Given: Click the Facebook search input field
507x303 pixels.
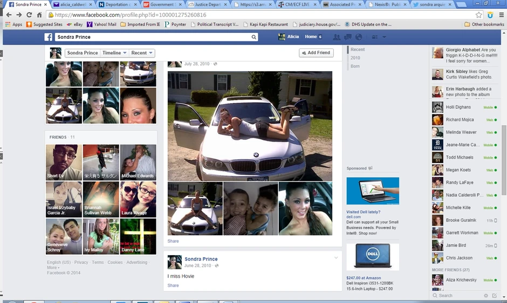Looking at the screenshot, I should (151, 37).
